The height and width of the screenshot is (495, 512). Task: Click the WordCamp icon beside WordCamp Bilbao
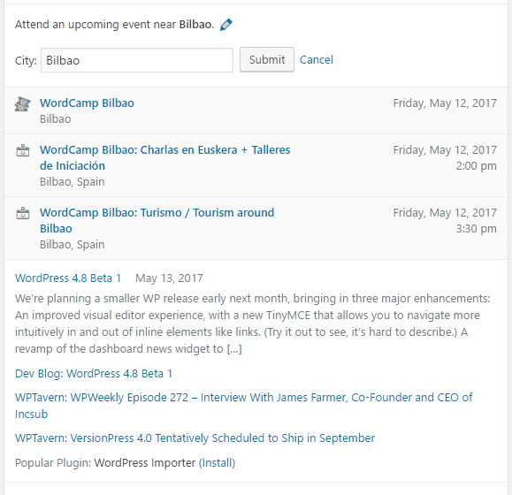pos(22,104)
